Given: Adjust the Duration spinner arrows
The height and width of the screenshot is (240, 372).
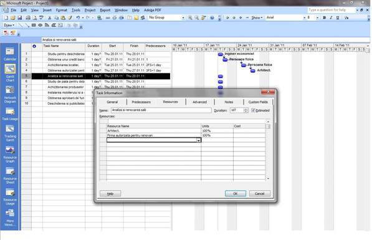Looking at the screenshot, I should point(246,110).
